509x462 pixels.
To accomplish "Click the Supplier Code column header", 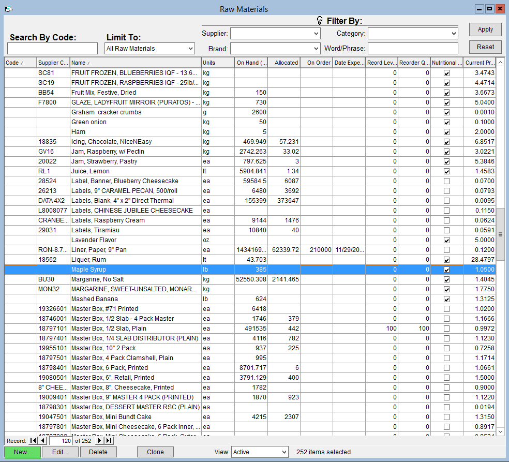I will (x=53, y=63).
